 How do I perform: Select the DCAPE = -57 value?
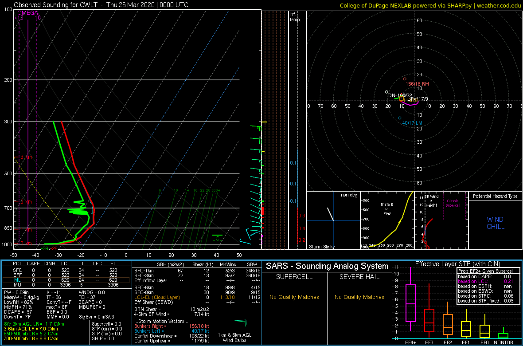pos(18,311)
